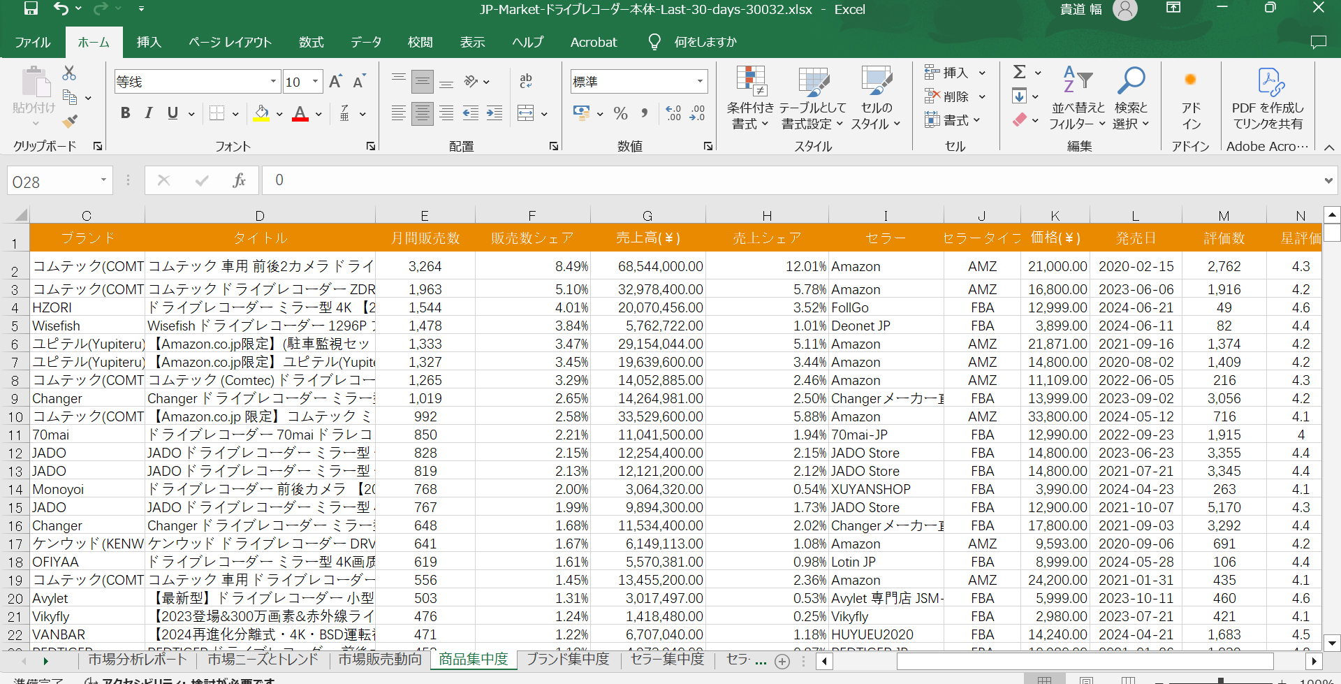Toggle Bold formatting
This screenshot has width=1341, height=684.
click(126, 113)
